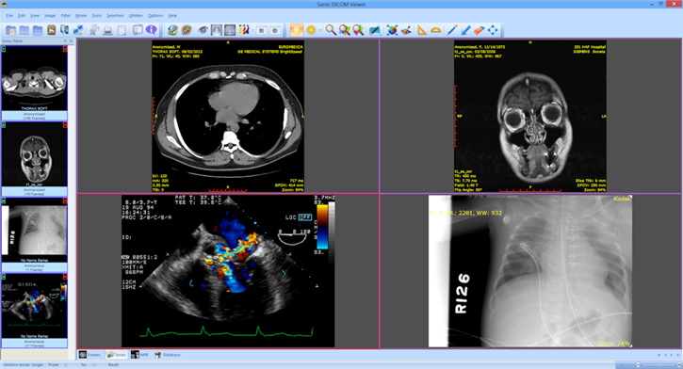Screen dimensions: 683x369
Task: Switch to the MPR tab
Action: 139,355
